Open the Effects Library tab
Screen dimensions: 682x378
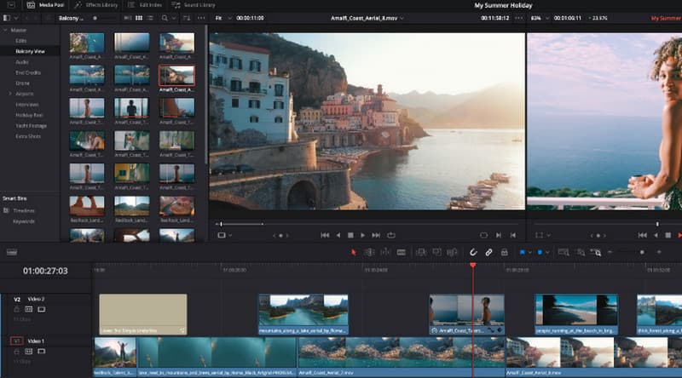(x=95, y=5)
